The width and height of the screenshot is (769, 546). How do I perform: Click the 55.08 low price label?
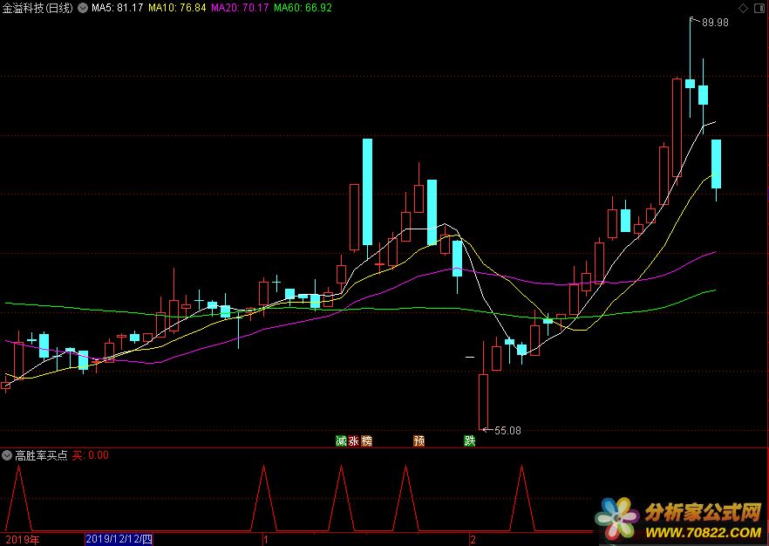click(507, 430)
